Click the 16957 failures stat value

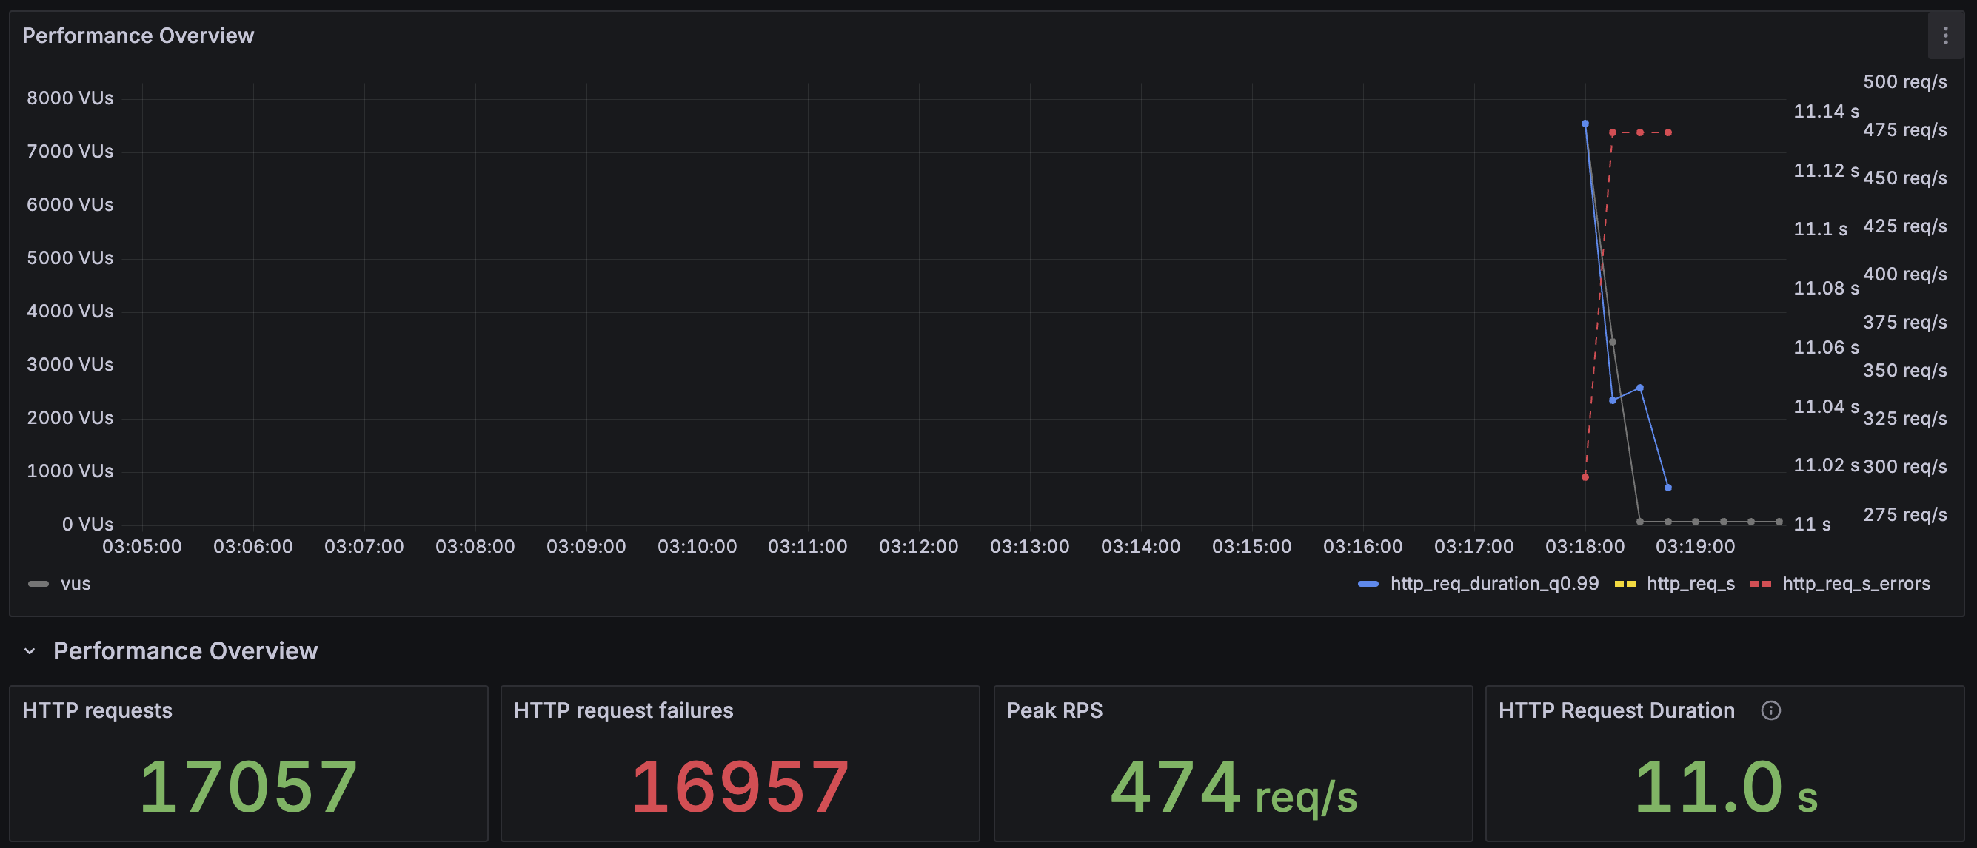point(740,786)
